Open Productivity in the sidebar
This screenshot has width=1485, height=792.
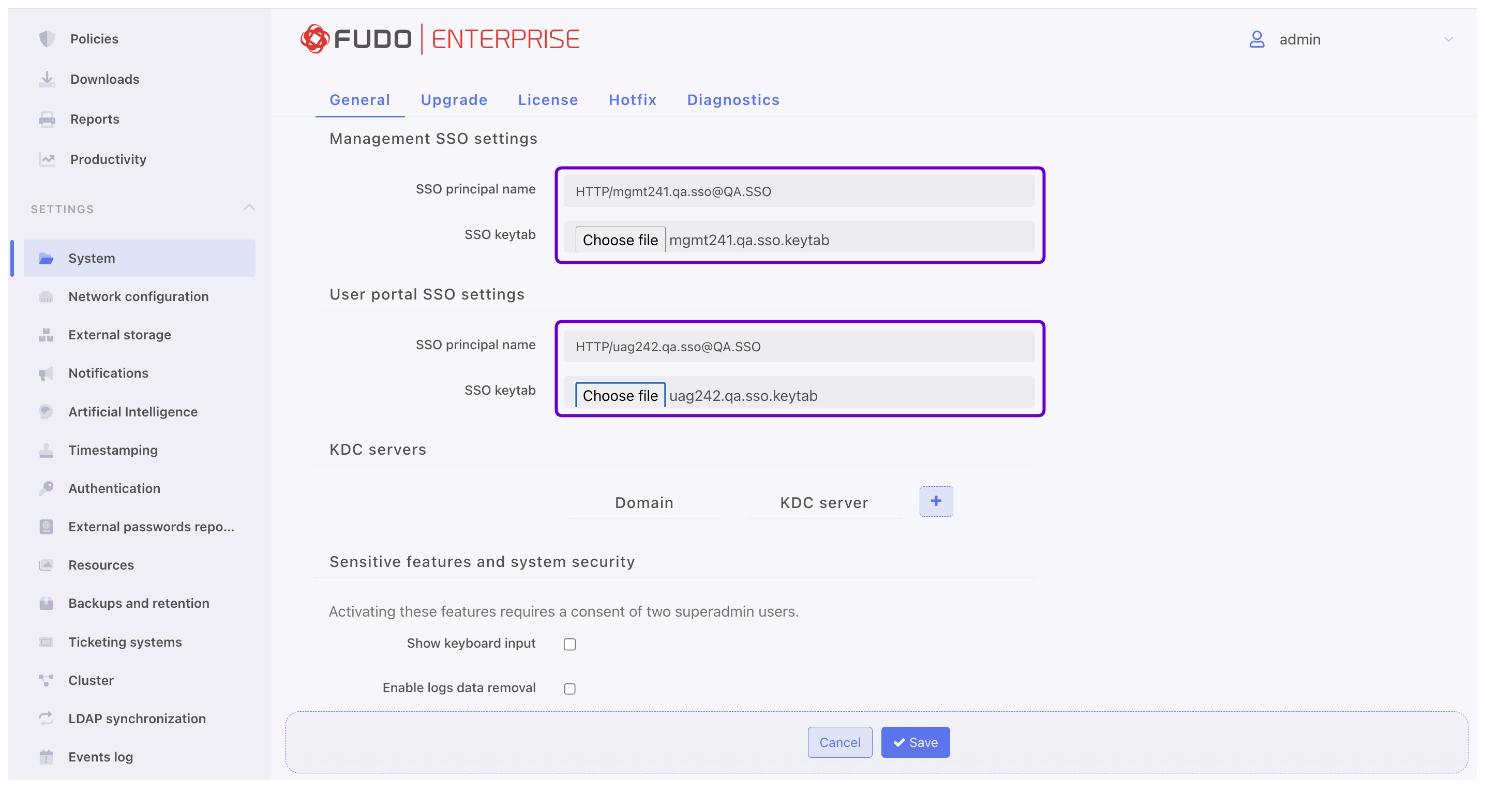tap(108, 159)
